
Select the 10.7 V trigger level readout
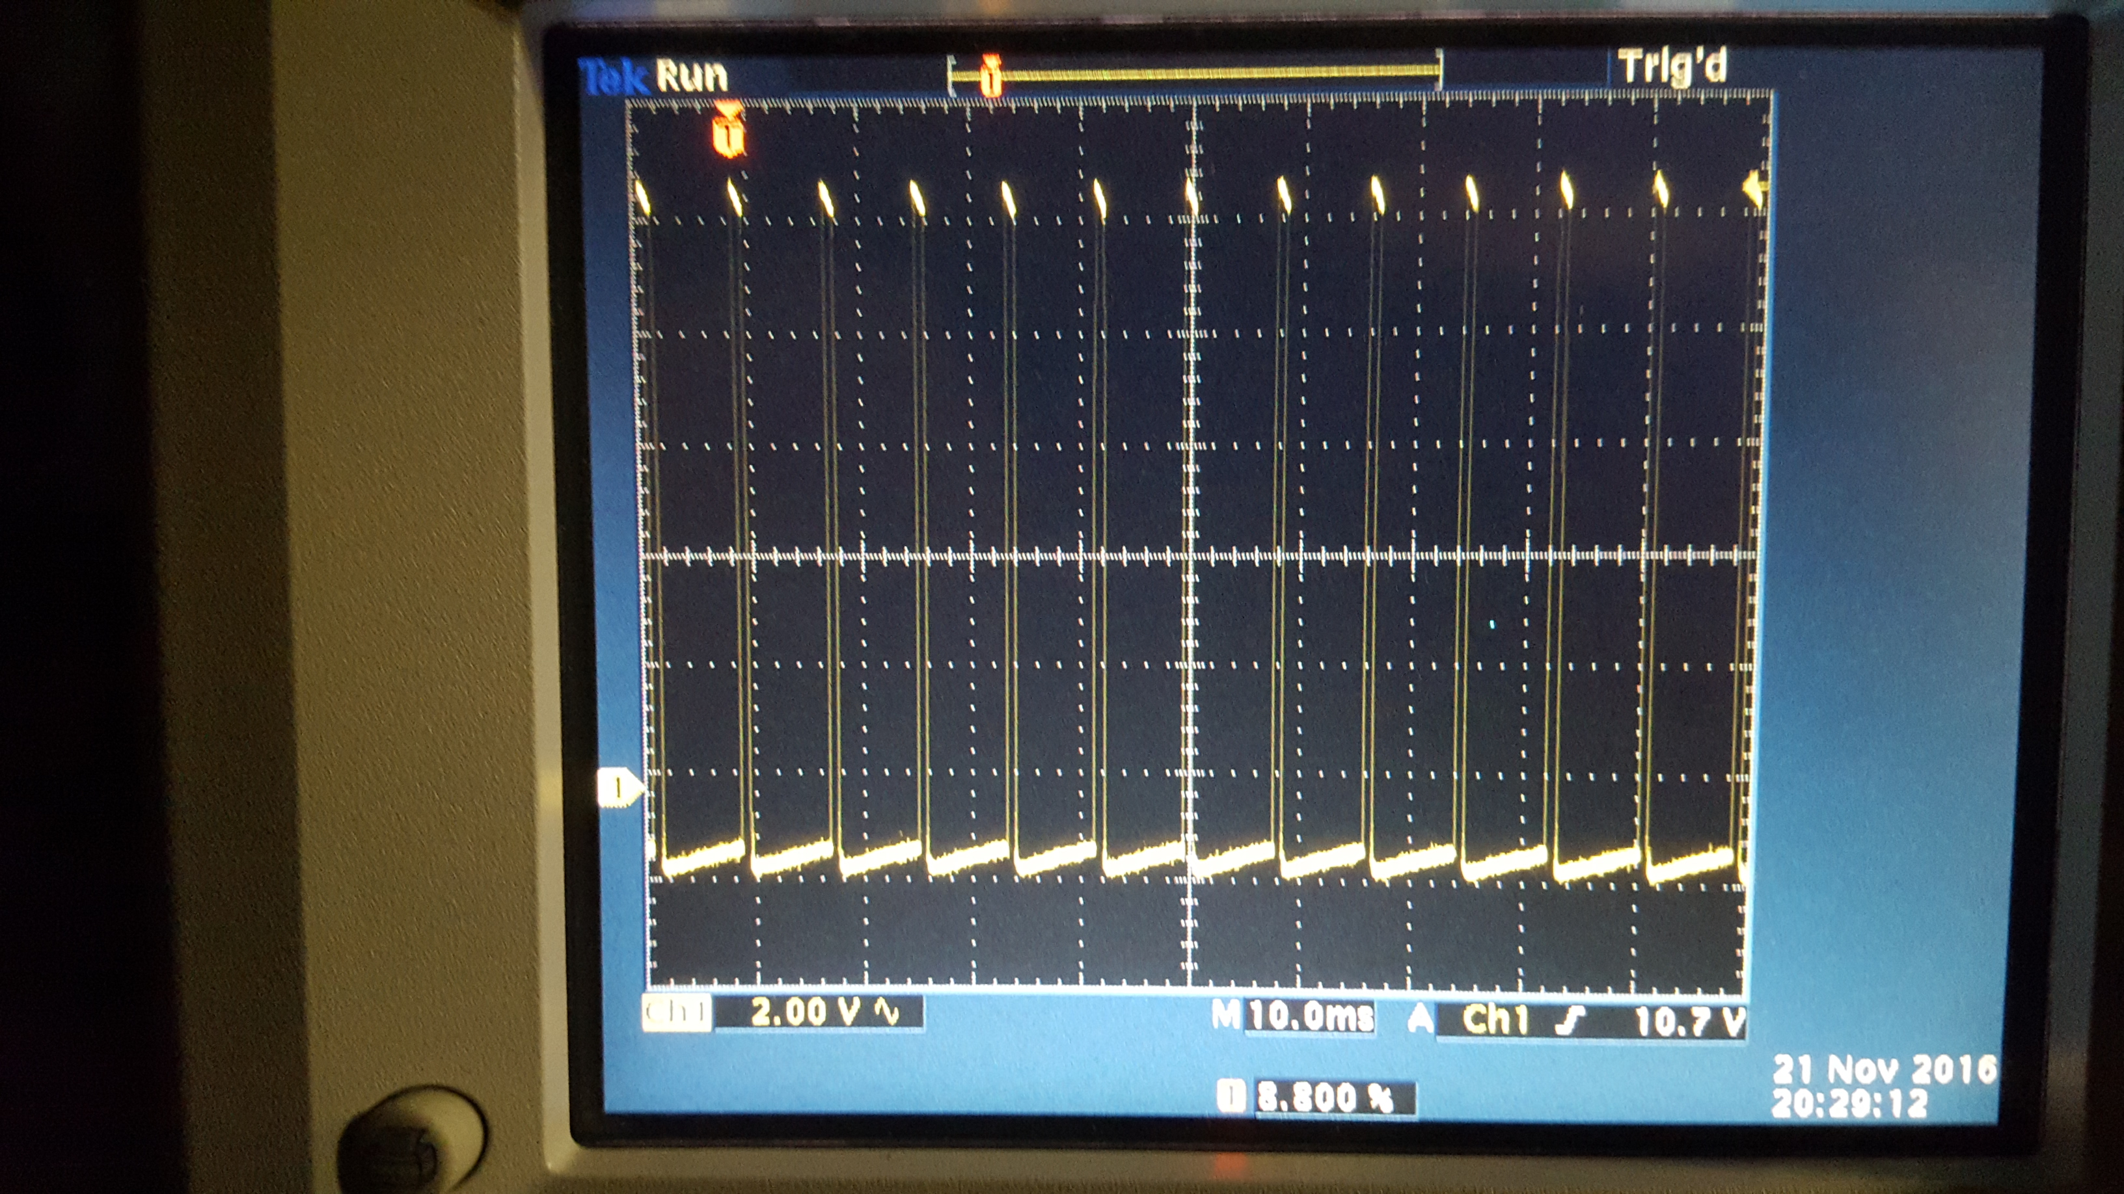(x=1689, y=1022)
